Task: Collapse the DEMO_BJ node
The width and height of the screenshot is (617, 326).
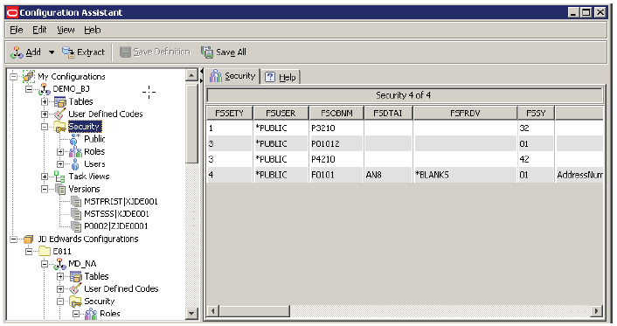Action: tap(29, 89)
